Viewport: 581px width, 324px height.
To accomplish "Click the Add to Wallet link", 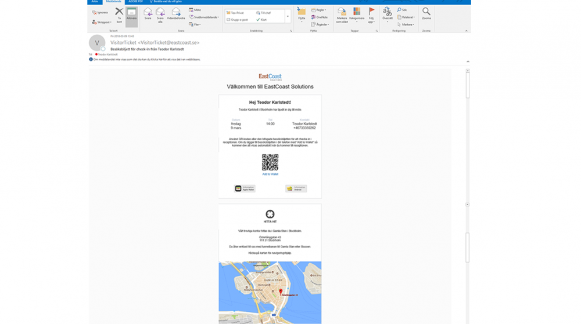I will (270, 174).
